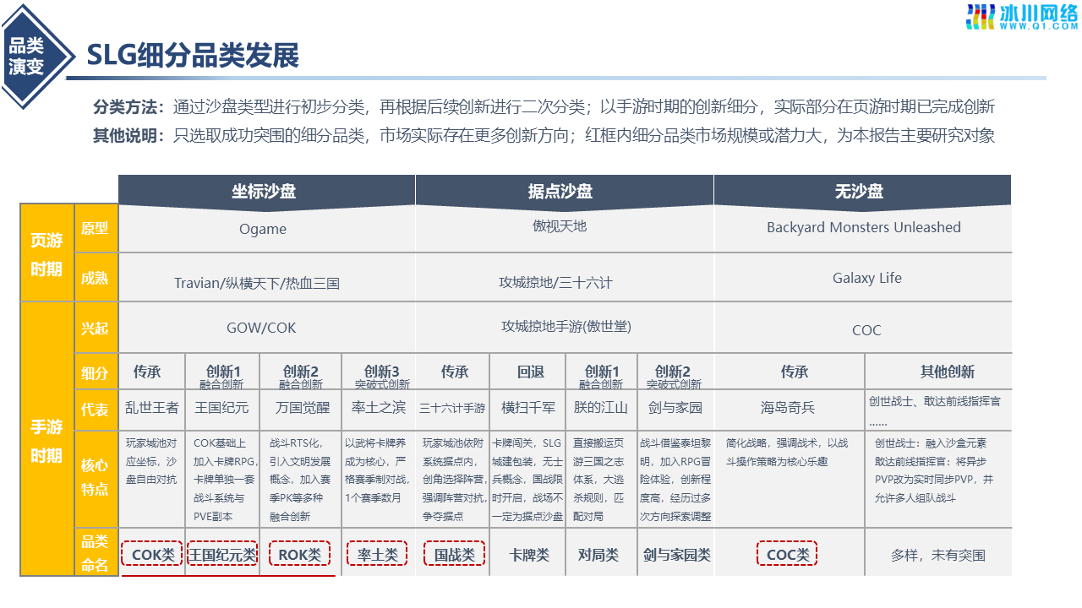Click the 战斗RTS化 feature description
Image resolution: width=1082 pixels, height=608 pixels.
tap(300, 479)
